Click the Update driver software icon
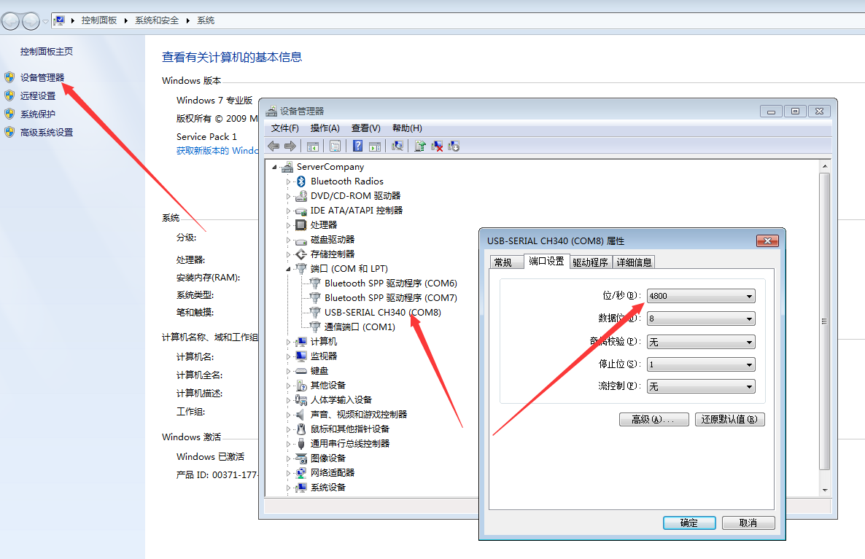The height and width of the screenshot is (559, 865). (420, 146)
